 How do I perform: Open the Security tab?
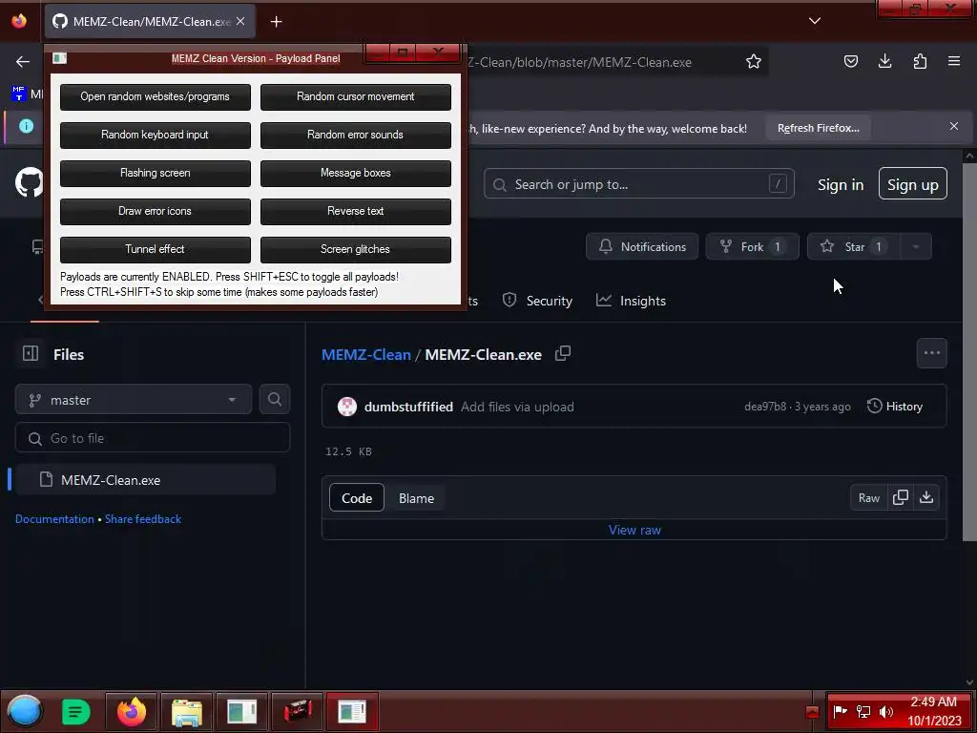(537, 301)
